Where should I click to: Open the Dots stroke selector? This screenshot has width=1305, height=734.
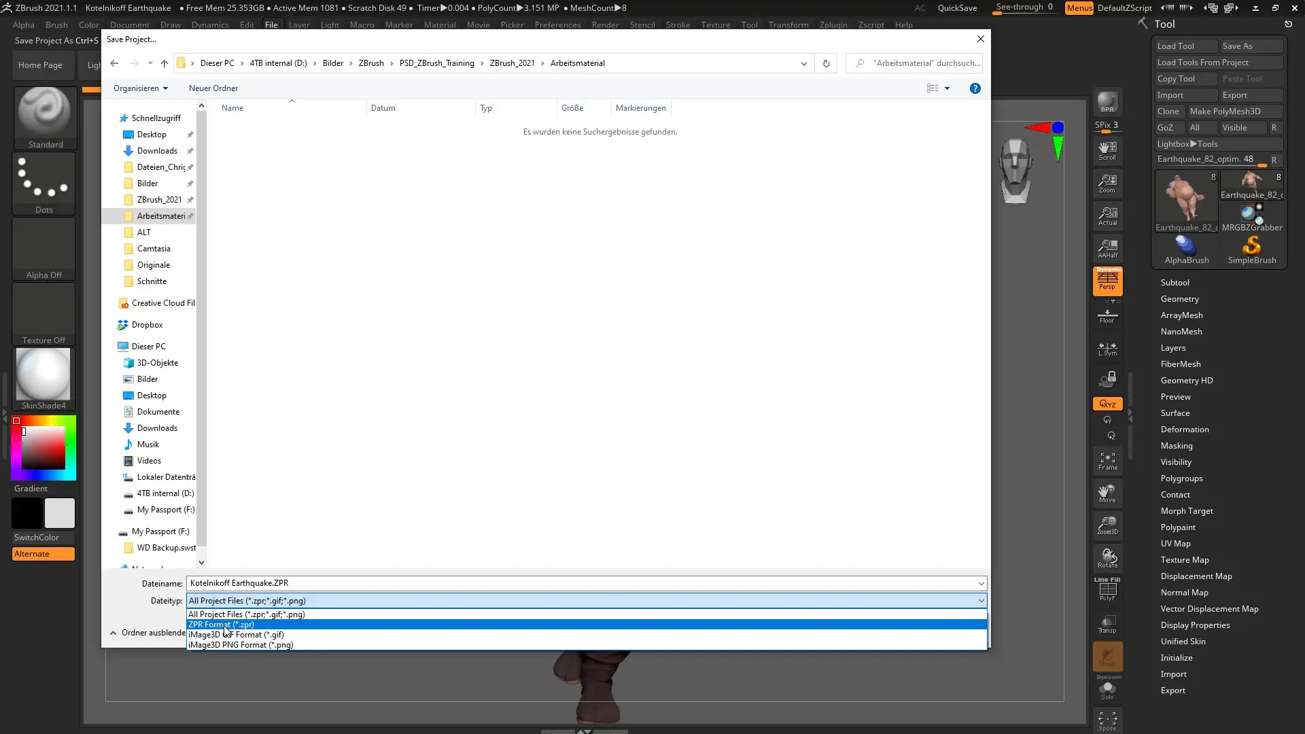43,183
